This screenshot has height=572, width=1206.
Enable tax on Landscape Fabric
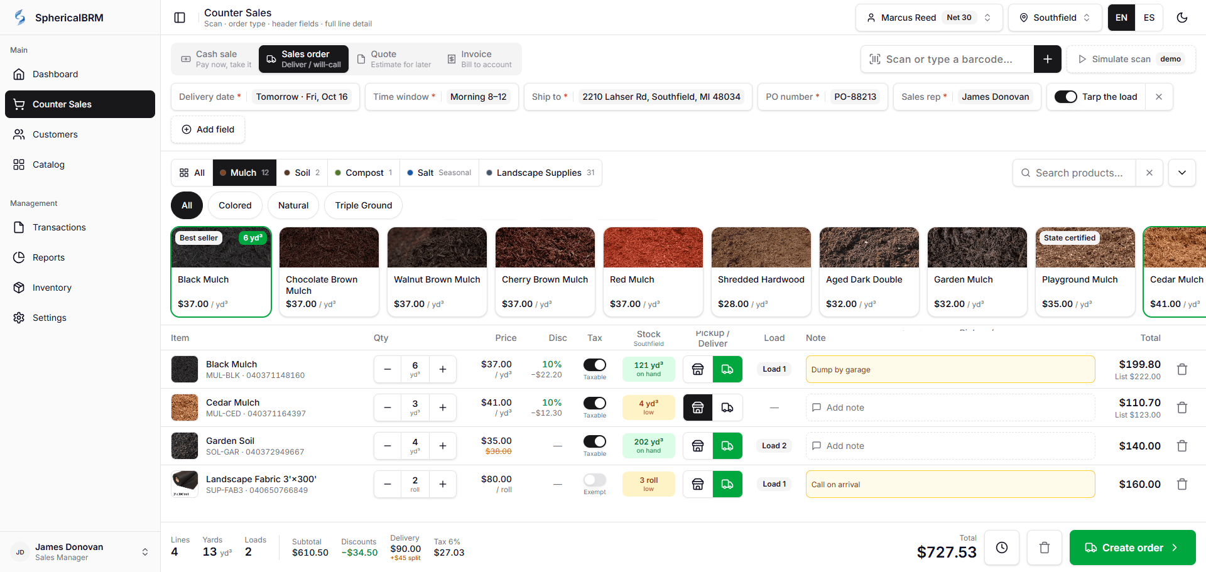595,480
